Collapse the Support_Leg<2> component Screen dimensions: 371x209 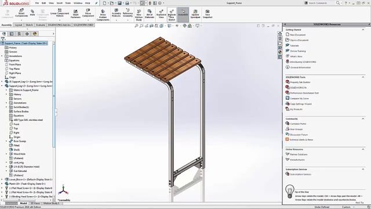pos(2,86)
